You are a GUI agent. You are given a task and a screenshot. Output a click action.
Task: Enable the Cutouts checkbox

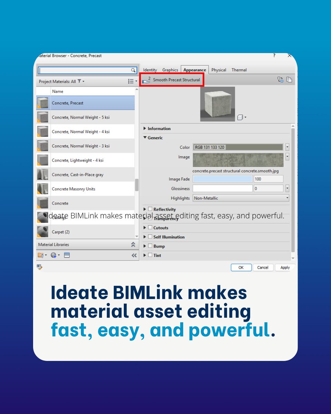click(x=150, y=228)
